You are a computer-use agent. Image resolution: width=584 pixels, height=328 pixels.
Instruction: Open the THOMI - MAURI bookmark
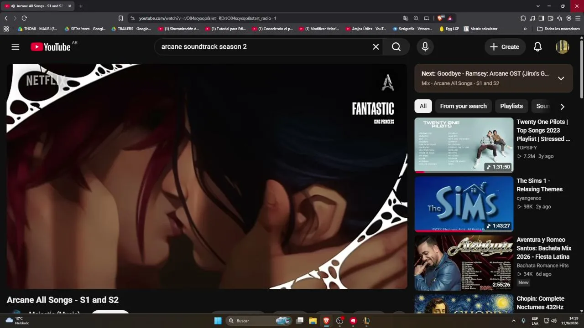(x=37, y=29)
